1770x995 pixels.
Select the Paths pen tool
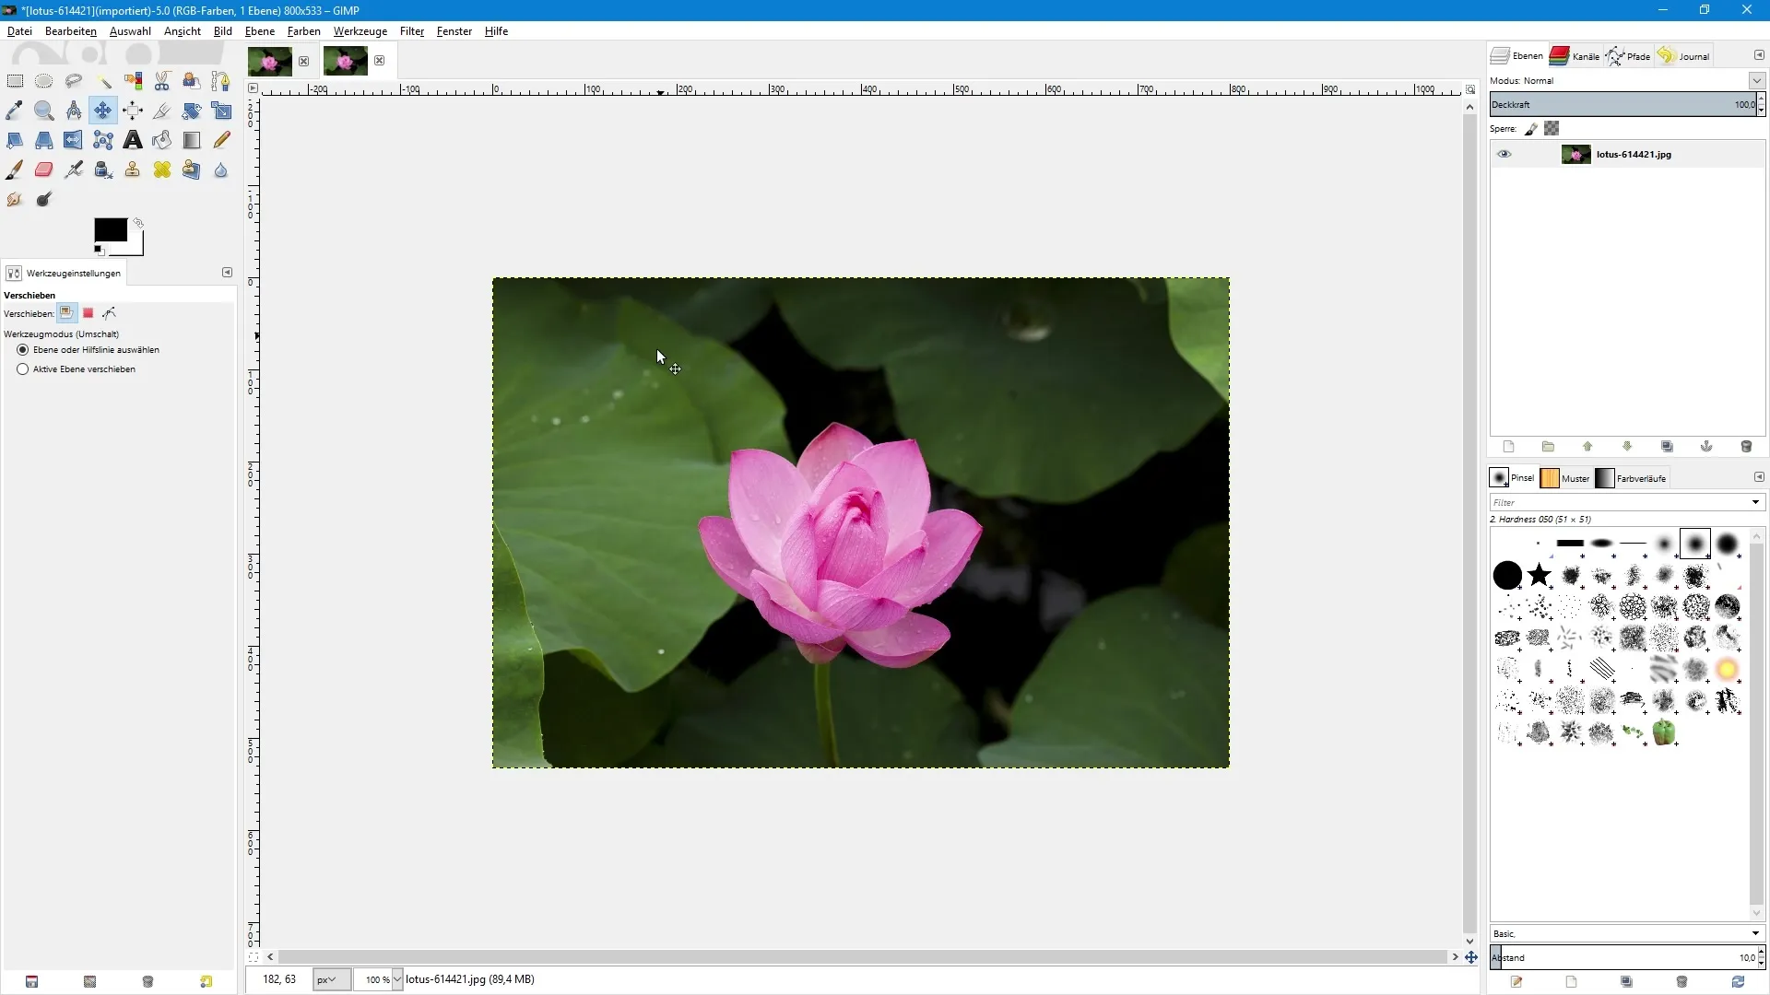tap(221, 81)
